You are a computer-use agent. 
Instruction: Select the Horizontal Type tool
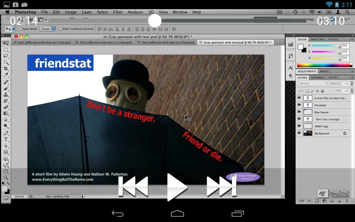tap(6, 139)
